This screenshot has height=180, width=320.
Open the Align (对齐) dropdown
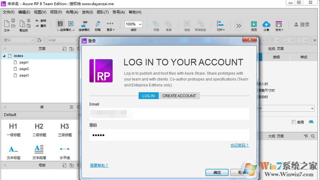[x=221, y=26]
